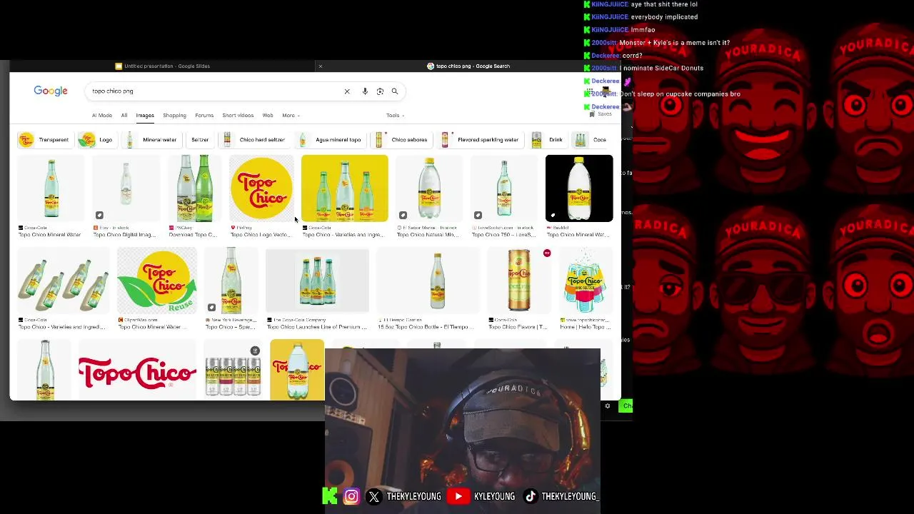Open Varieties and Ingredients yellow background thumbnail

pos(345,188)
